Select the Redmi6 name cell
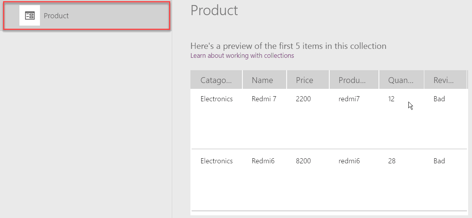 pyautogui.click(x=263, y=161)
